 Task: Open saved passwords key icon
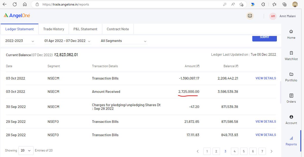[x=224, y=4]
